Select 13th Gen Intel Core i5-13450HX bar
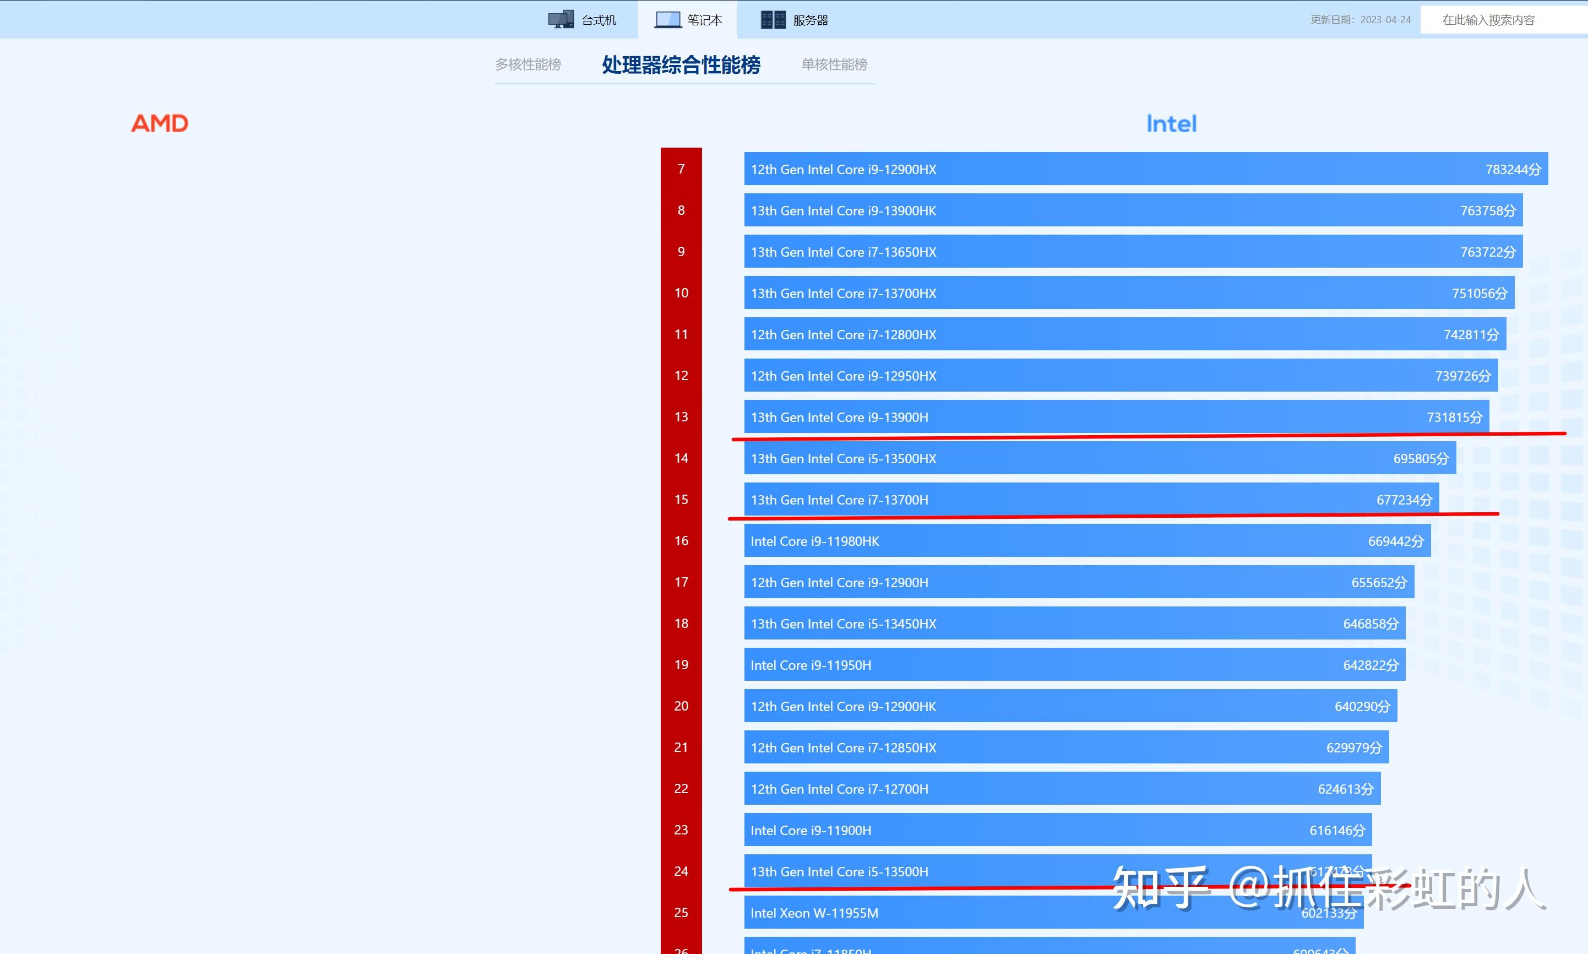The width and height of the screenshot is (1588, 954). coord(1074,624)
